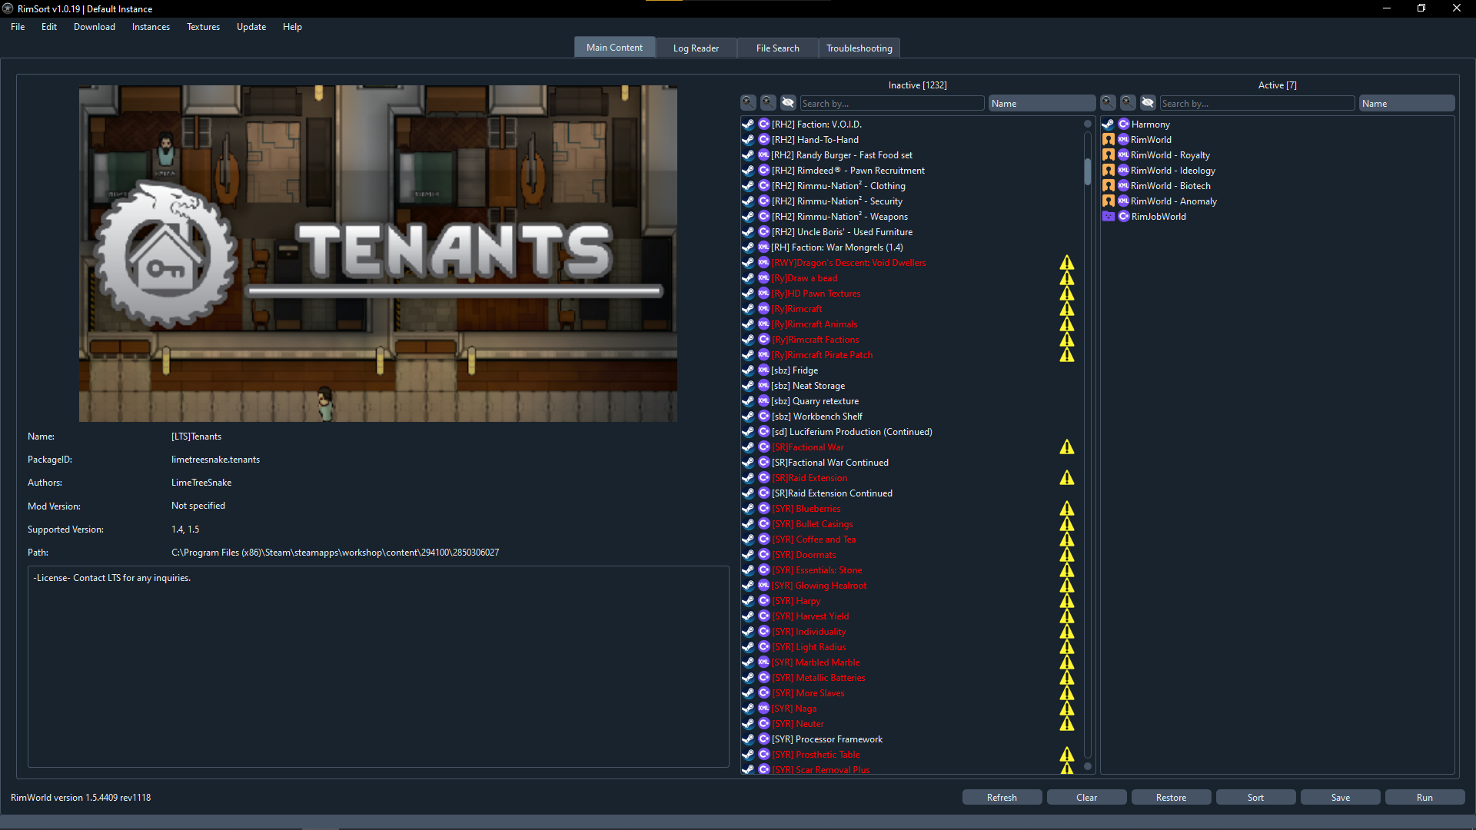Switch to the Troubleshooting tab
The width and height of the screenshot is (1476, 830).
[x=859, y=48]
